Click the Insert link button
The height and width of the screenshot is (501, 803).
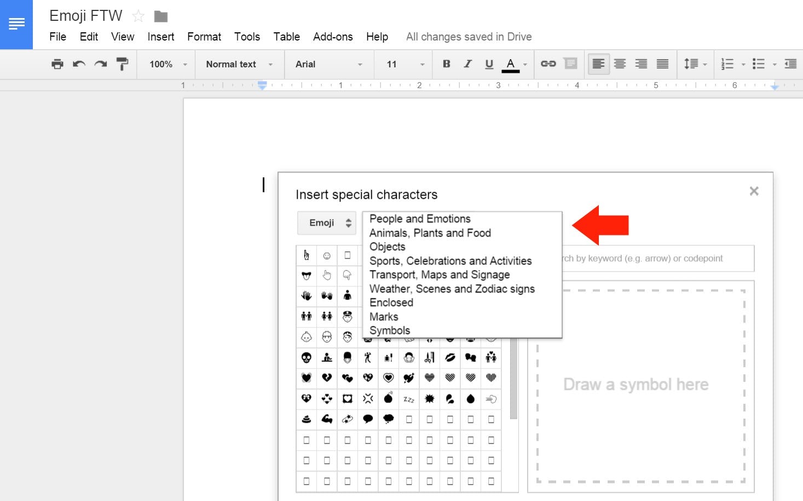[x=547, y=64]
